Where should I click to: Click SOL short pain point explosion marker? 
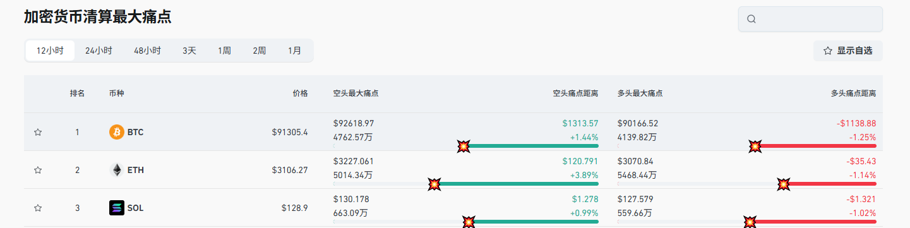(469, 221)
